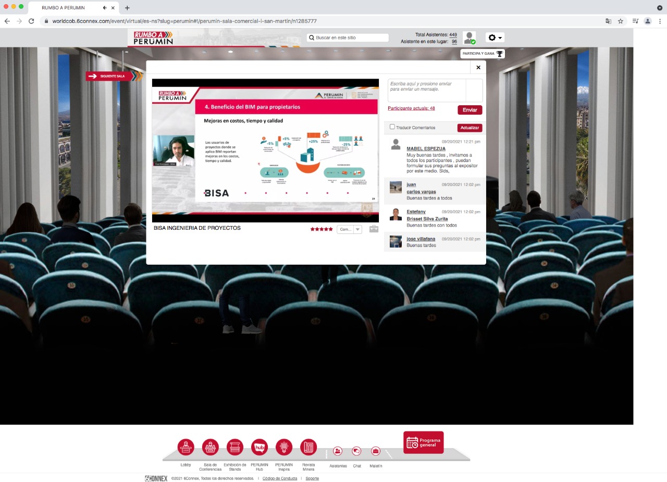
Task: Open the PERUMIN Inspira lightbulb icon
Action: [284, 447]
